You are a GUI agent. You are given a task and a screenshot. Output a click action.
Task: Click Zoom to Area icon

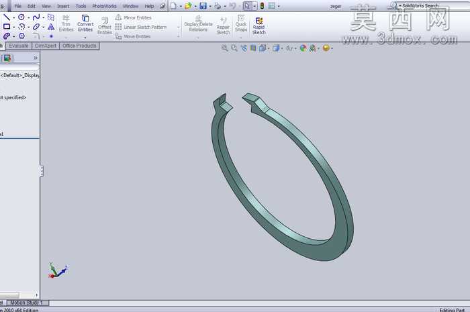click(234, 48)
